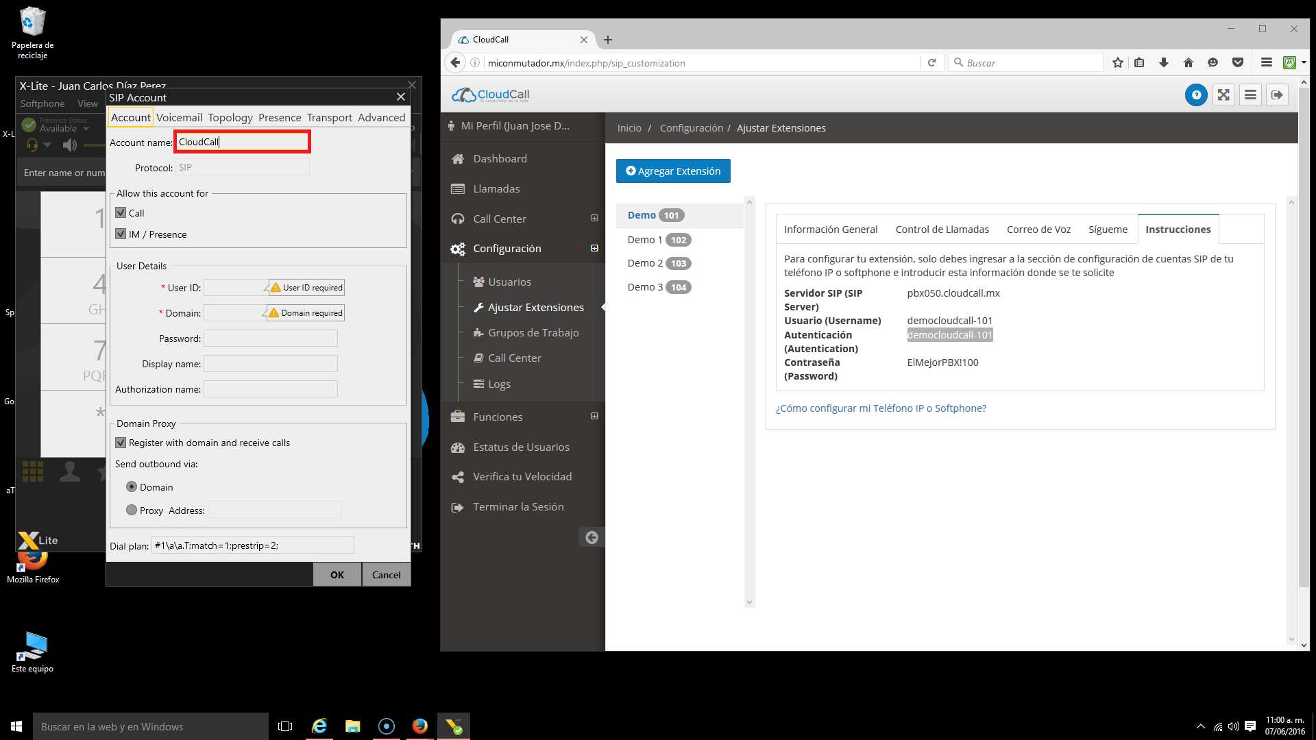The image size is (1316, 740).
Task: Click the smiley chat icon in Firefox toolbar
Action: click(1213, 62)
